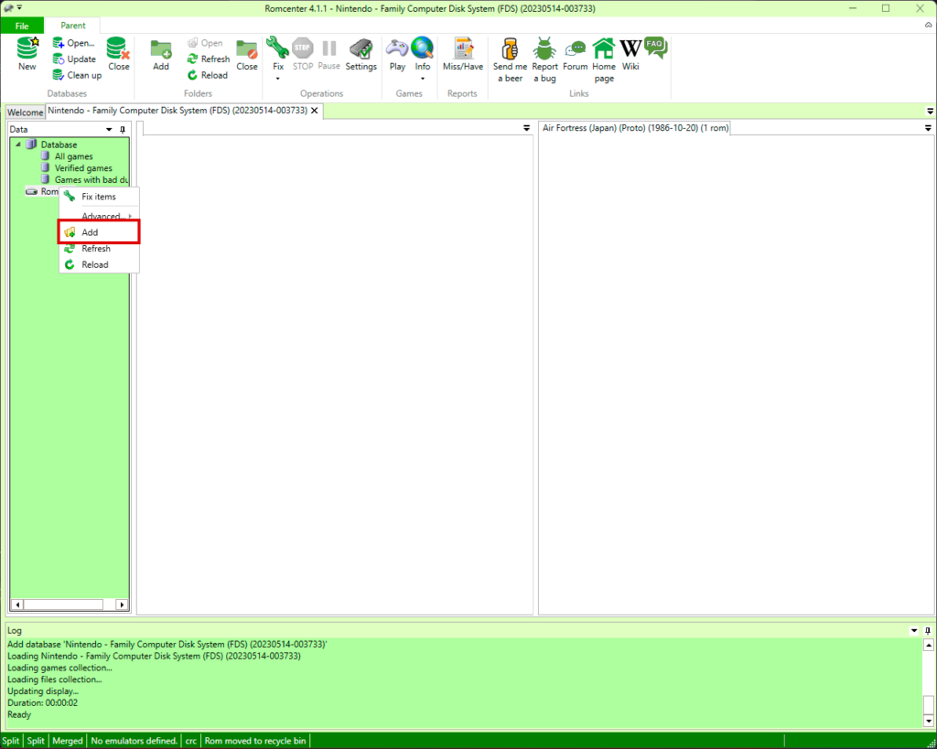
Task: Collapse the ribbon with the chevron
Action: pos(929,26)
